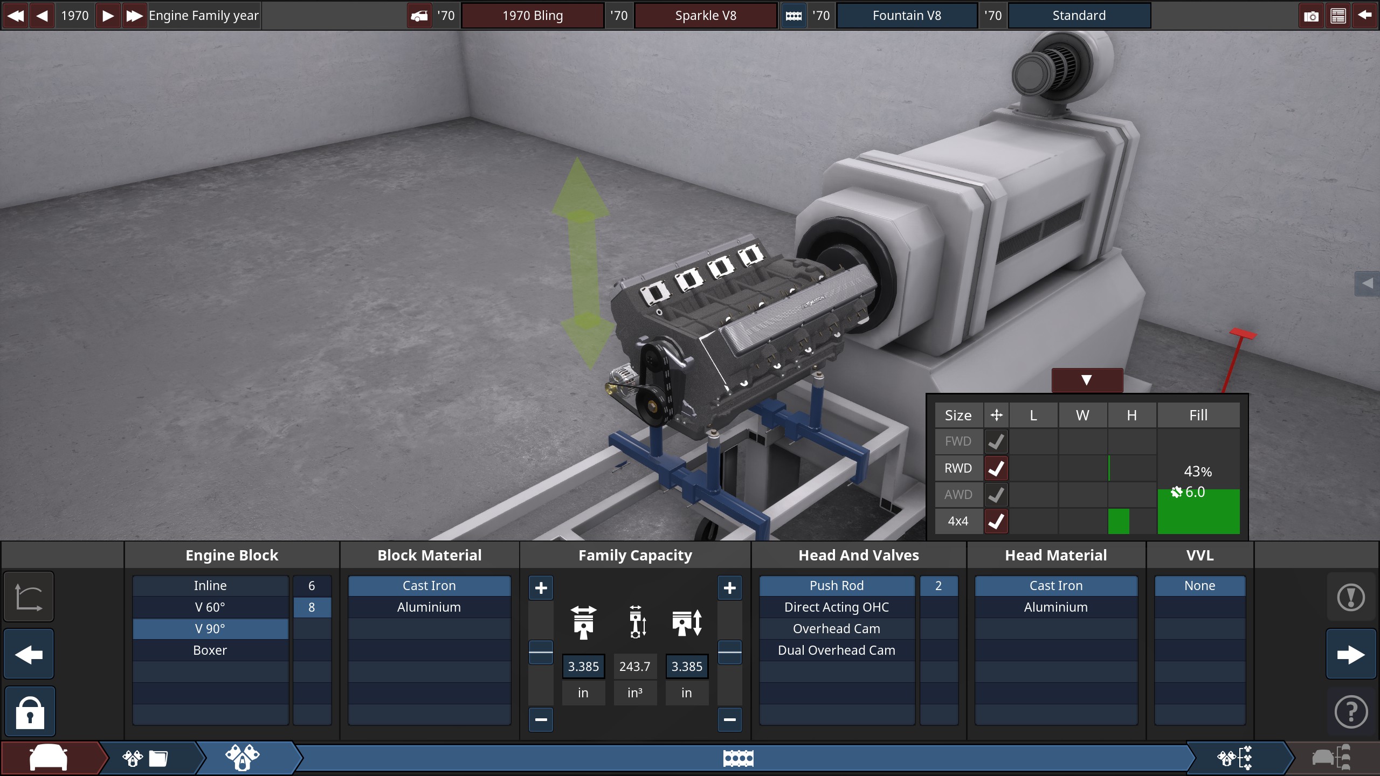1380x776 pixels.
Task: Open the list view icon top right
Action: click(1338, 16)
